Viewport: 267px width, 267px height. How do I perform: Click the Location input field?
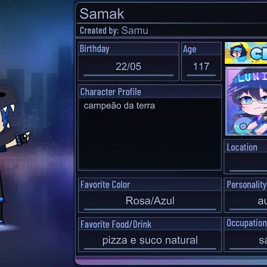[246, 163]
